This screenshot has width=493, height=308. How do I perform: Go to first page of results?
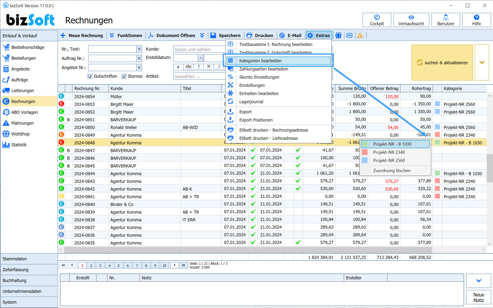[63, 265]
